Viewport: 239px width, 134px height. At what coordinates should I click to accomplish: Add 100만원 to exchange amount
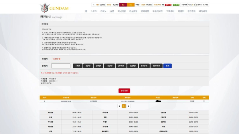click(x=157, y=66)
